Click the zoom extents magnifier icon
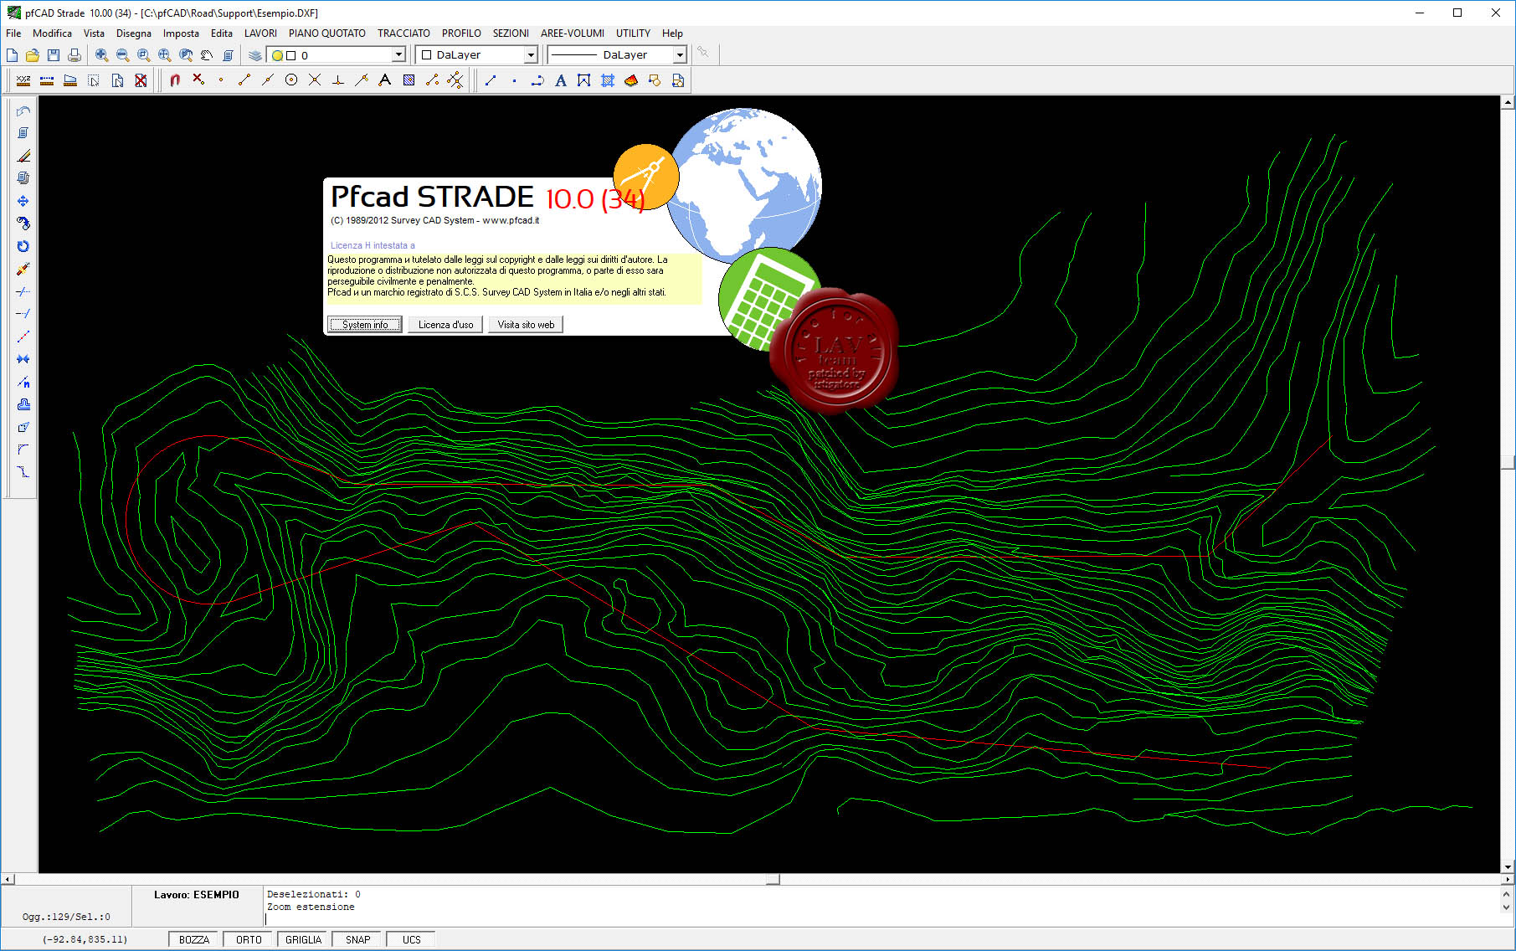The image size is (1516, 951). (x=164, y=55)
